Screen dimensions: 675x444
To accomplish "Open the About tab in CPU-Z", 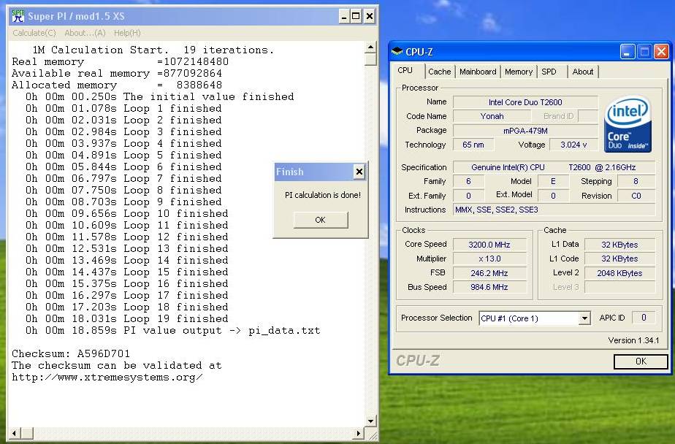I will click(583, 72).
